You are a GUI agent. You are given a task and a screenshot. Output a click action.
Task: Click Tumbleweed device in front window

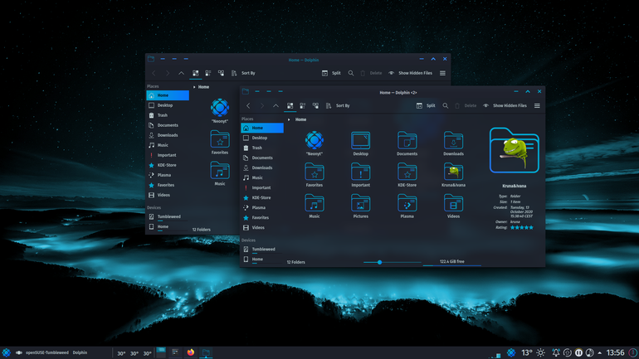coord(262,249)
